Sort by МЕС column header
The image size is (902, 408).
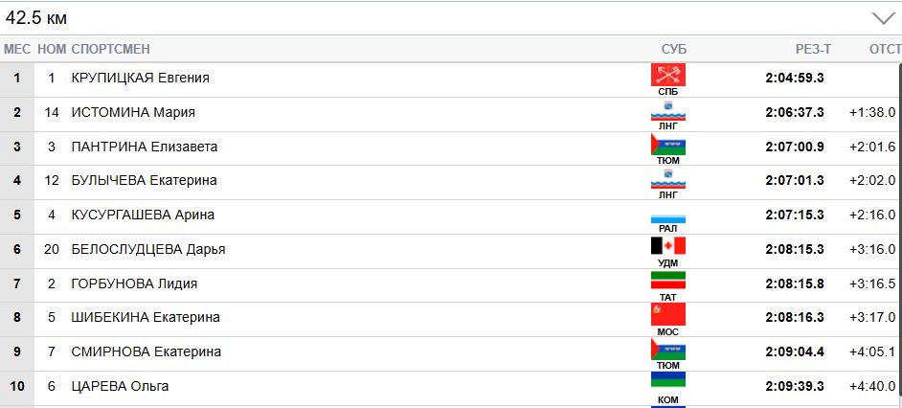pos(17,50)
